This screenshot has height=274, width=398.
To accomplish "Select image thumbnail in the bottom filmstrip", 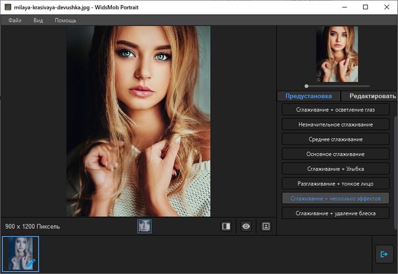I will [21, 254].
